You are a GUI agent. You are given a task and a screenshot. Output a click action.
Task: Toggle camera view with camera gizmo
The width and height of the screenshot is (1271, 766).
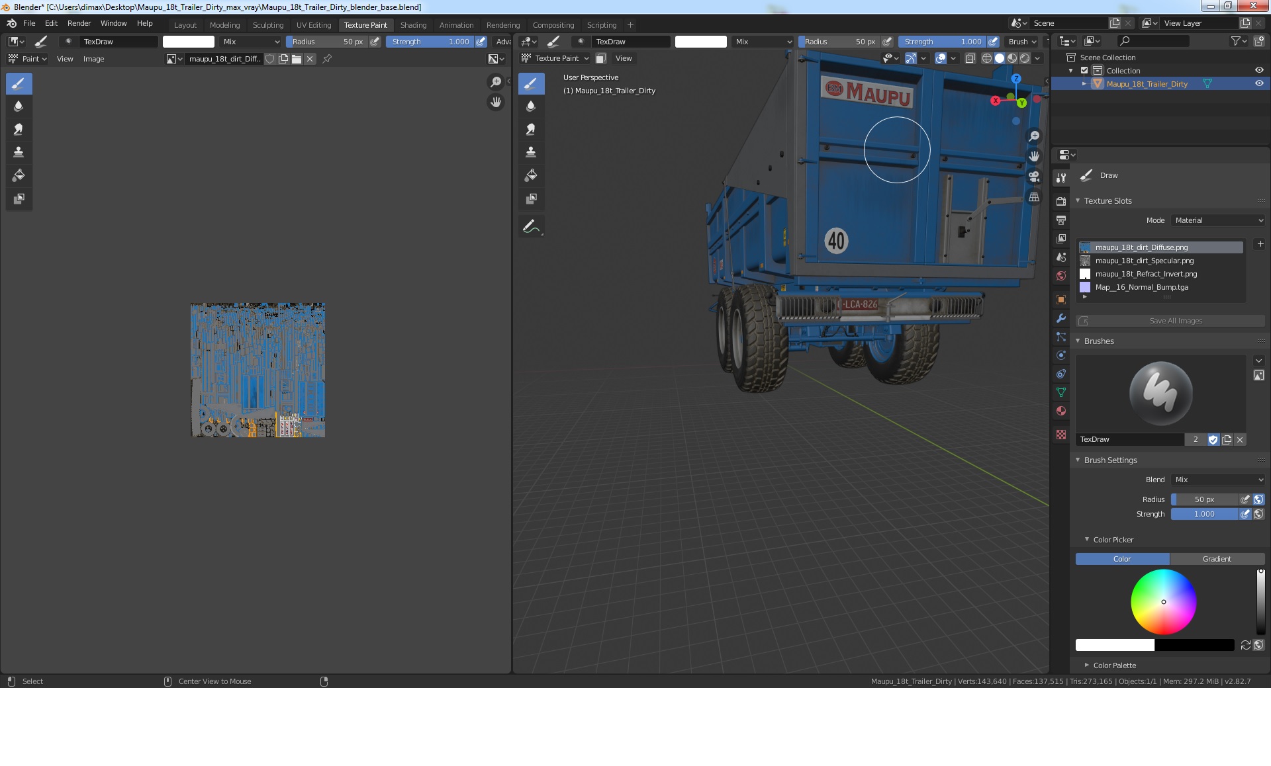[x=1034, y=177]
